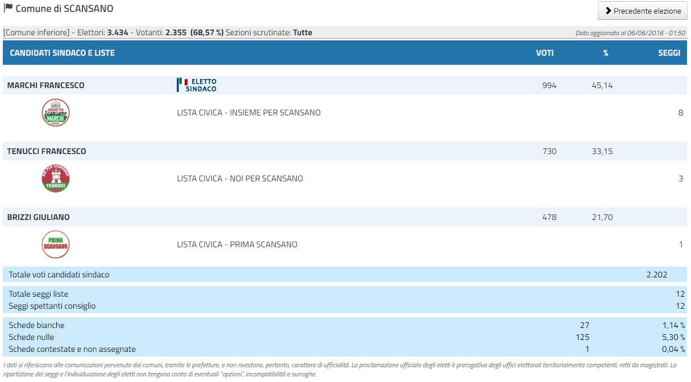Image resolution: width=691 pixels, height=382 pixels.
Task: Select candidate BRIZZI GIULIANO row
Action: coord(345,217)
